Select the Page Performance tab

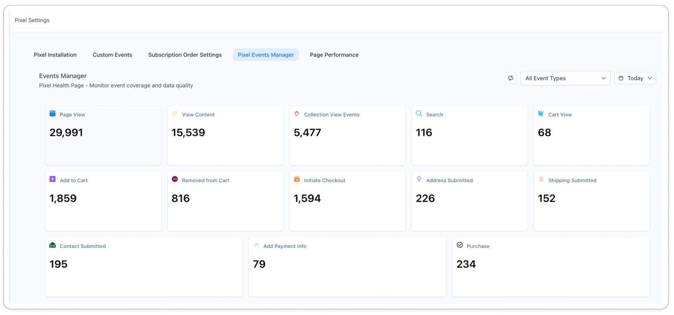pos(334,55)
